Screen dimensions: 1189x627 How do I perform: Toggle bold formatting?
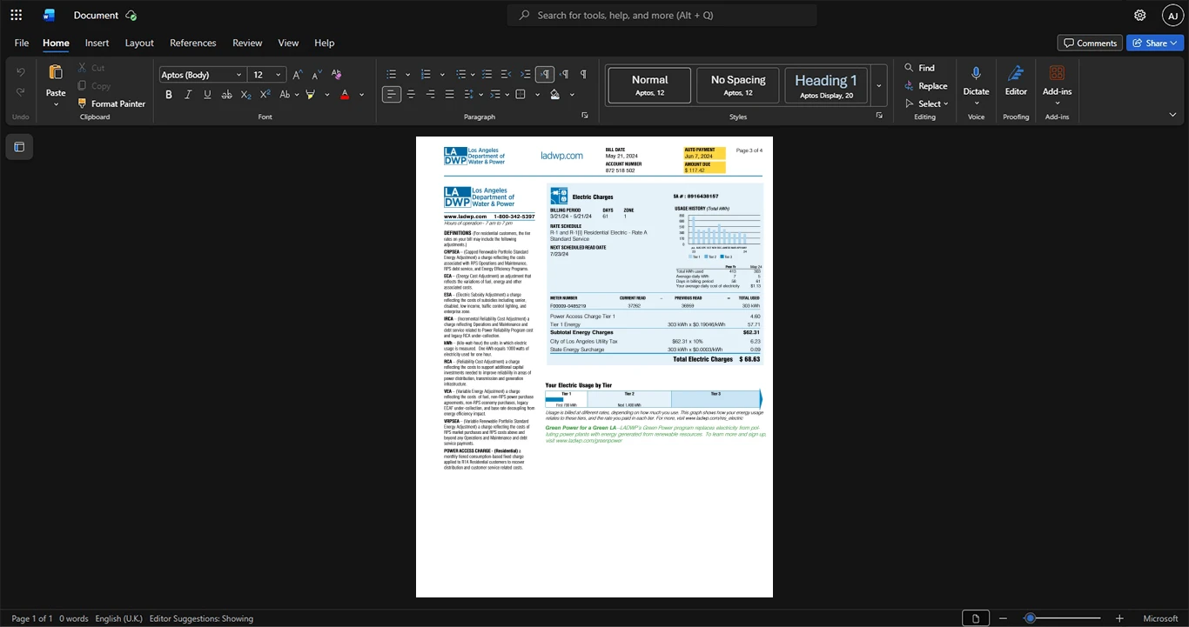tap(169, 95)
